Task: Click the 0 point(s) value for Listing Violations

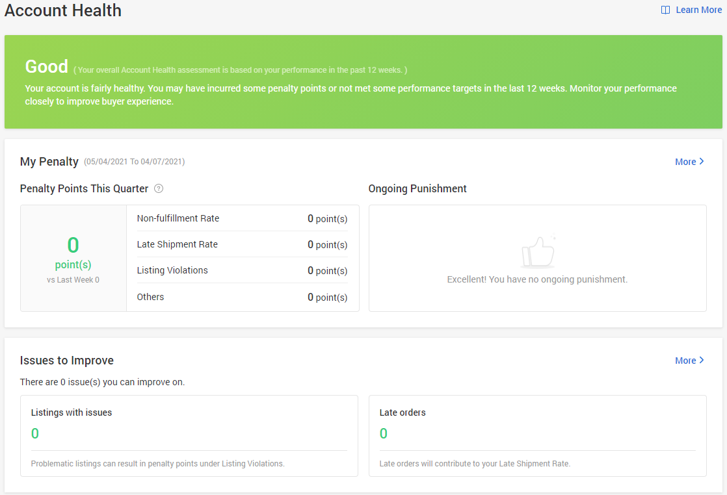Action: click(x=327, y=270)
